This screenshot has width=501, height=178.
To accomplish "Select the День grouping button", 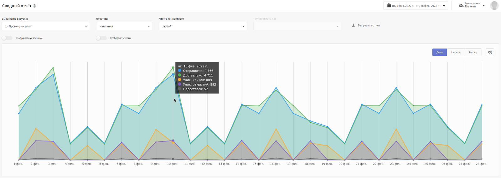I will coord(439,52).
